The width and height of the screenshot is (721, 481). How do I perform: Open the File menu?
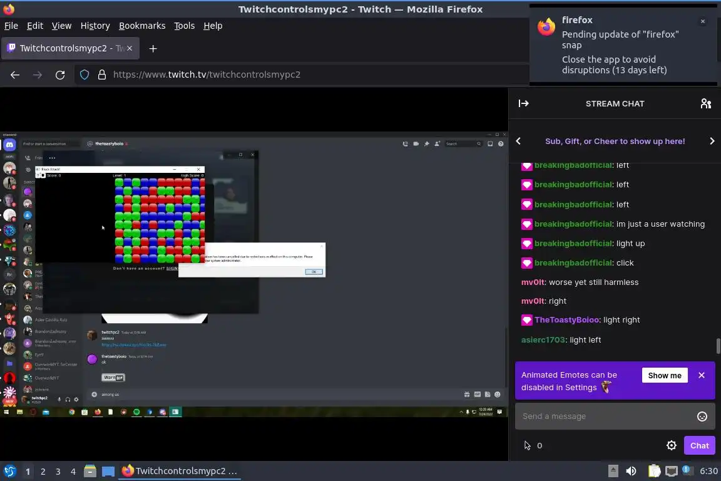pos(11,26)
